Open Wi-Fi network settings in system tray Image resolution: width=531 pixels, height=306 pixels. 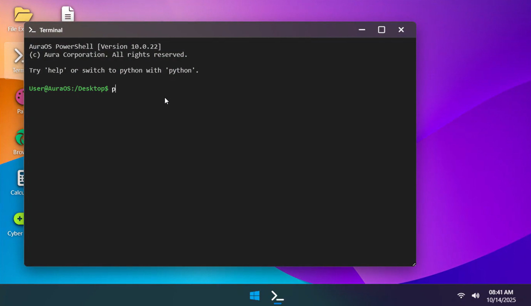click(x=461, y=296)
